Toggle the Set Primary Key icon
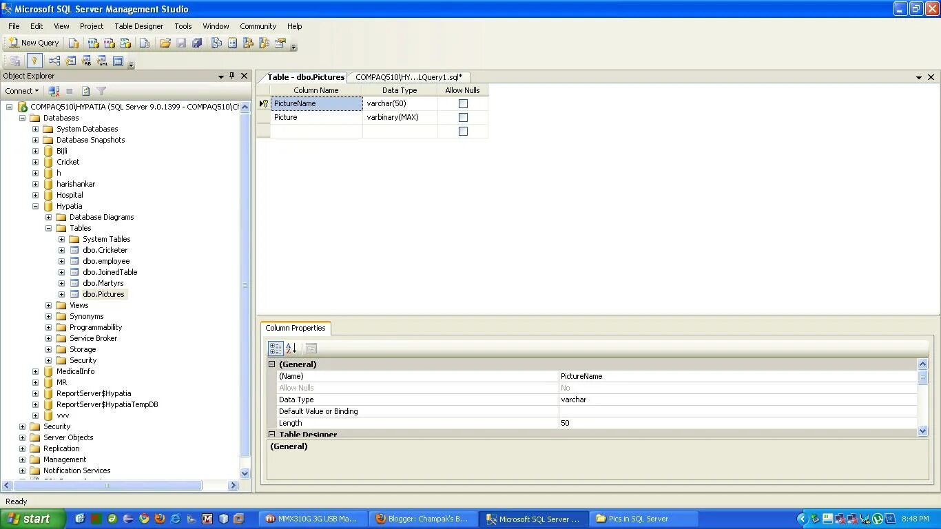 (34, 61)
